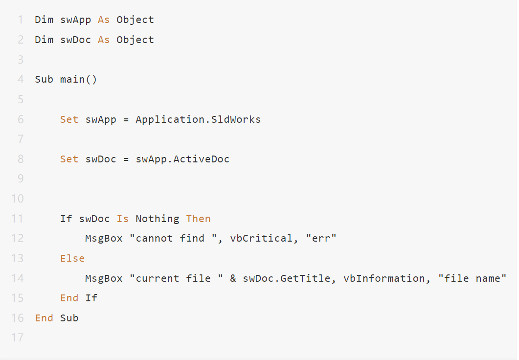The image size is (519, 360).
Task: Click the "file name" string
Action: pos(472,278)
